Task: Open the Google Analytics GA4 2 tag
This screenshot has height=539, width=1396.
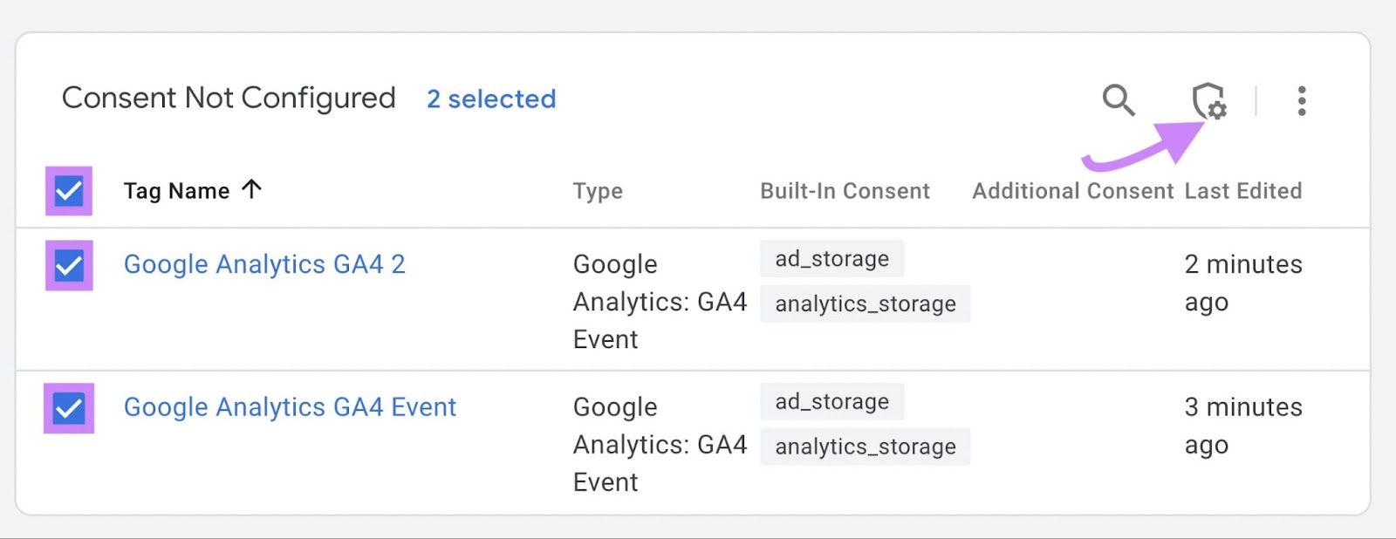Action: tap(264, 264)
